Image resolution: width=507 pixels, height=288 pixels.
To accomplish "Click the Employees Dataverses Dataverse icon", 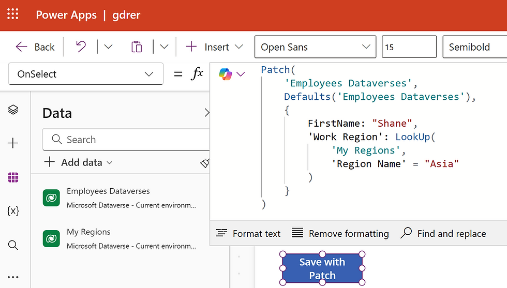I will coord(51,198).
